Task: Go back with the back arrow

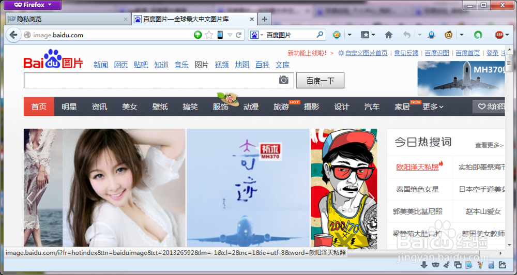Action: coord(13,35)
